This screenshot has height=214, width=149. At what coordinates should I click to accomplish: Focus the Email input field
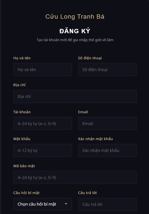tap(107, 123)
